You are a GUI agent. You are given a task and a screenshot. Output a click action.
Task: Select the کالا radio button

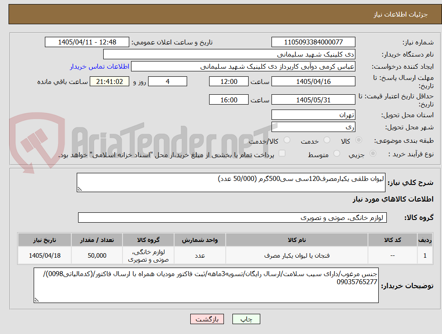[359, 140]
